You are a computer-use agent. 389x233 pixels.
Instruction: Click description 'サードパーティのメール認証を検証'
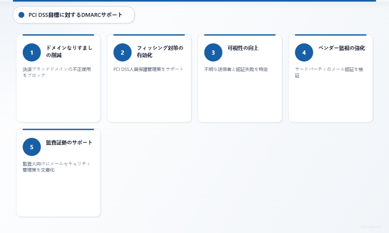[x=329, y=72]
